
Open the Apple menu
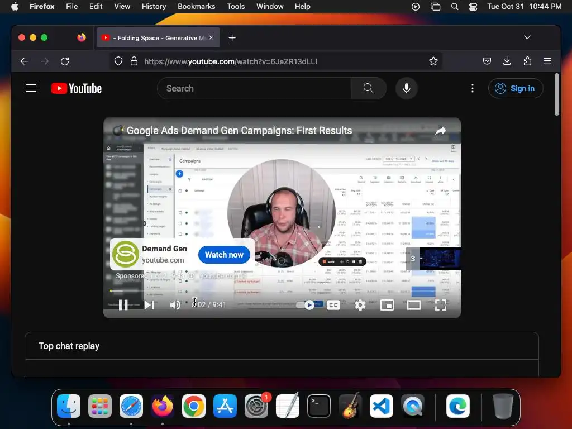tap(15, 7)
